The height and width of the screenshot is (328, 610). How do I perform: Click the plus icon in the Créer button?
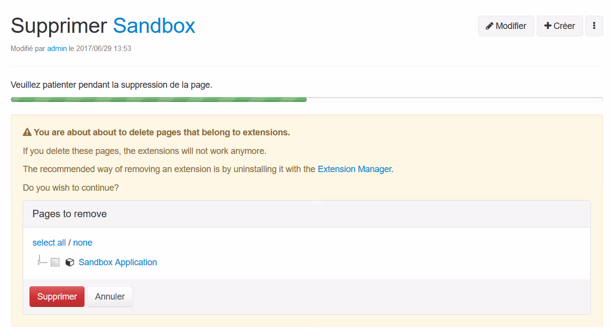coord(548,26)
